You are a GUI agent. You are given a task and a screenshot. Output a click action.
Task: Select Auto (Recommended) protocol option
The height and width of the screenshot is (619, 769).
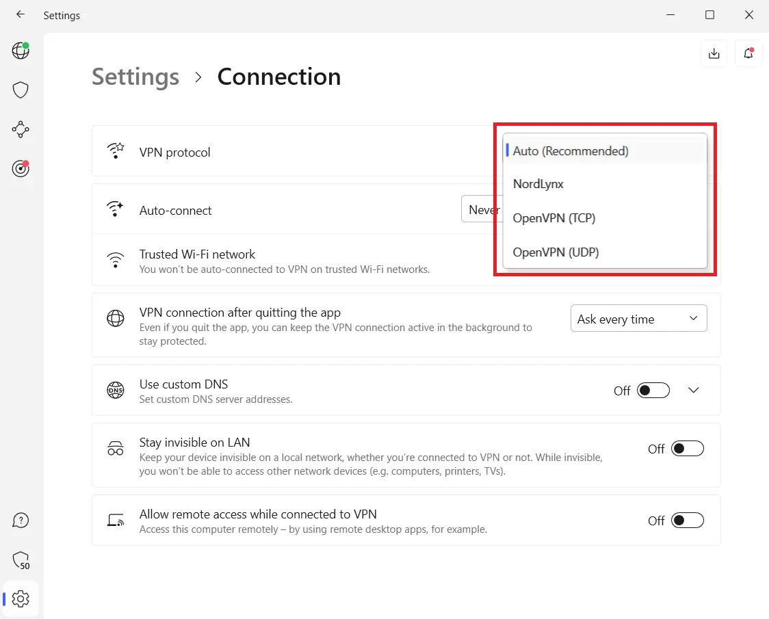click(605, 150)
